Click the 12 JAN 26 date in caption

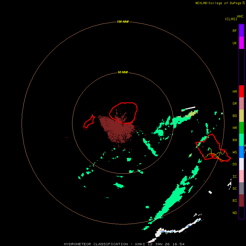point(159,244)
